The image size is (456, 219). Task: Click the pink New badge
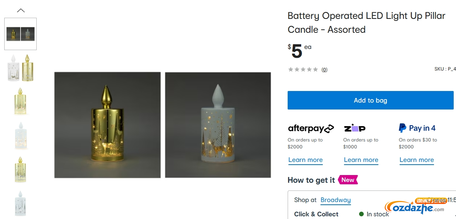[x=348, y=180]
